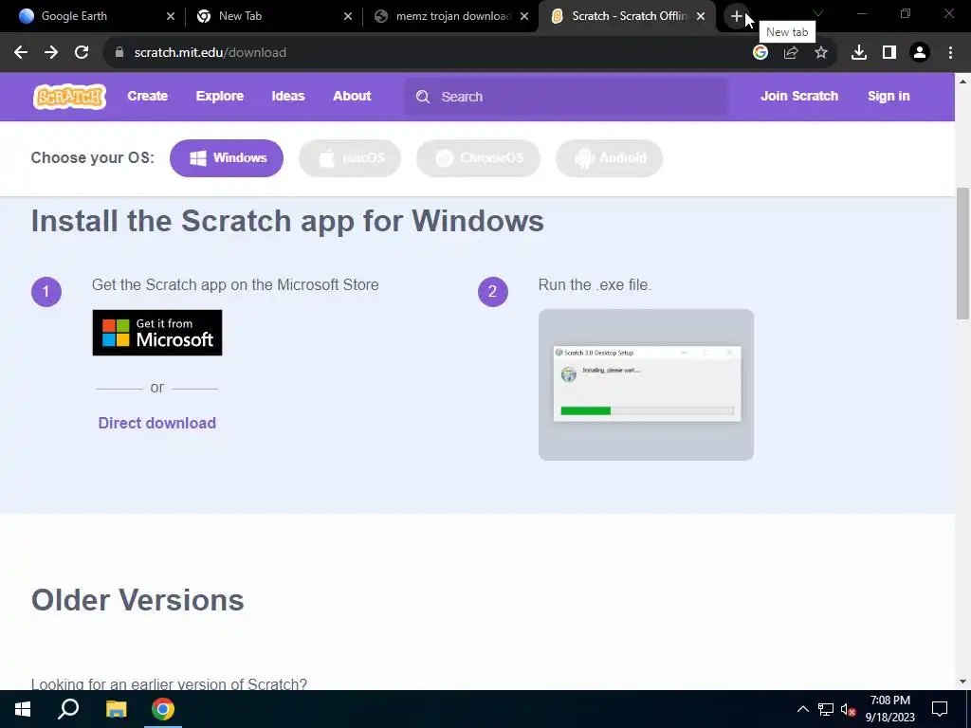
Task: Click Join Scratch
Action: pyautogui.click(x=799, y=96)
